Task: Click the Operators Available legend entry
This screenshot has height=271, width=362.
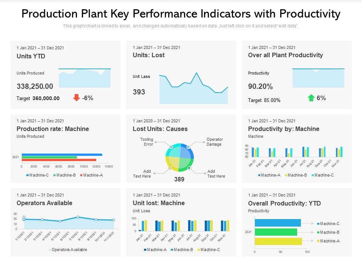Action: coord(68,250)
